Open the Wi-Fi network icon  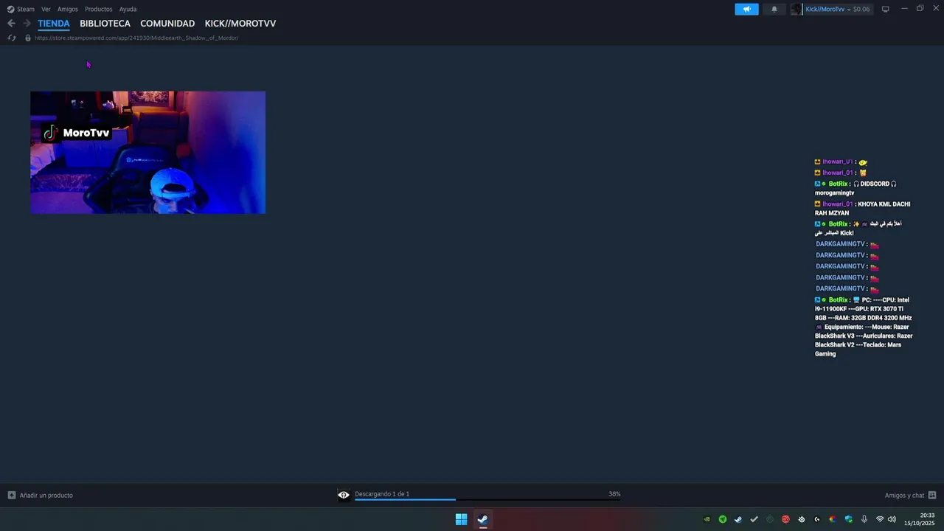[x=880, y=519]
